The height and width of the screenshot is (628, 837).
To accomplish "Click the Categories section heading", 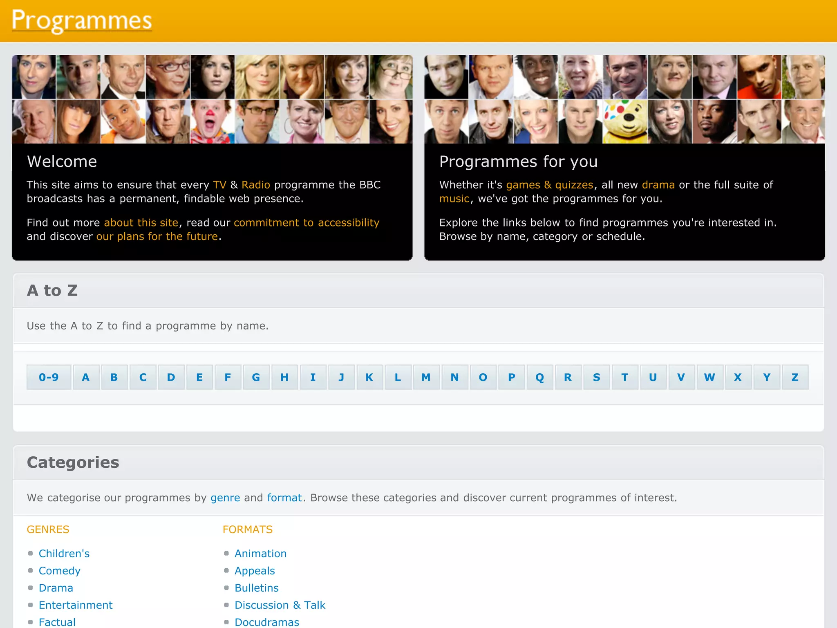I will 73,462.
